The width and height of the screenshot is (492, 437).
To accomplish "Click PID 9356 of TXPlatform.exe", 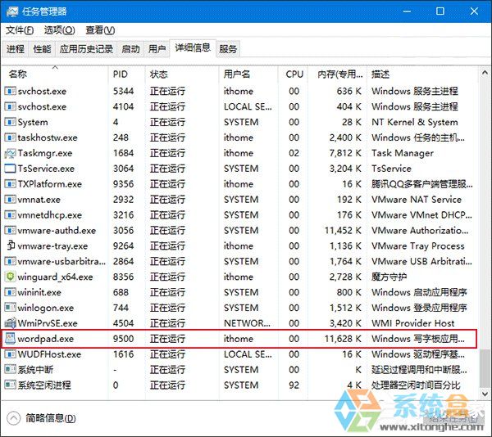I will pos(123,184).
